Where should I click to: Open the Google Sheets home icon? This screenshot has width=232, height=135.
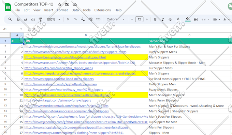[x=8, y=7]
